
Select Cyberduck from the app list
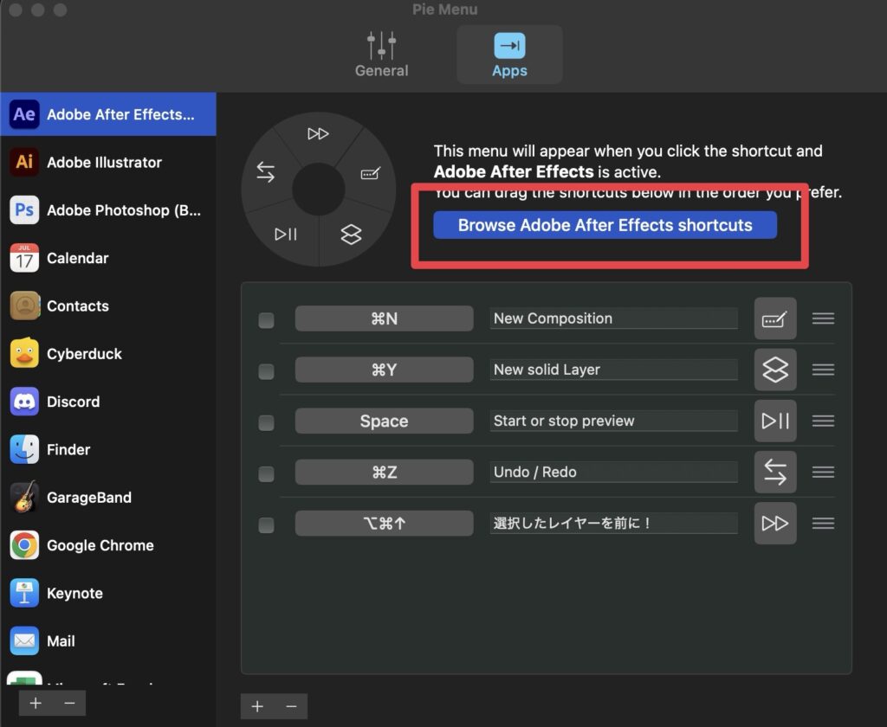pyautogui.click(x=108, y=354)
